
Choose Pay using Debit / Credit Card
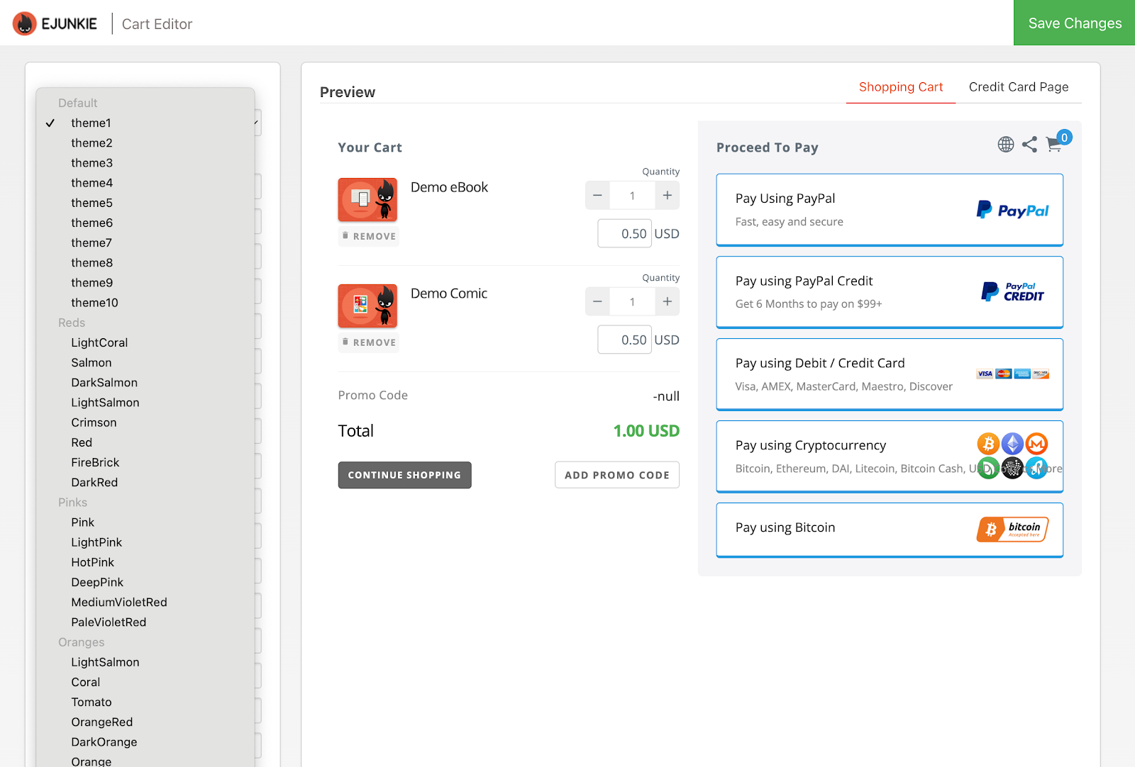click(x=890, y=374)
